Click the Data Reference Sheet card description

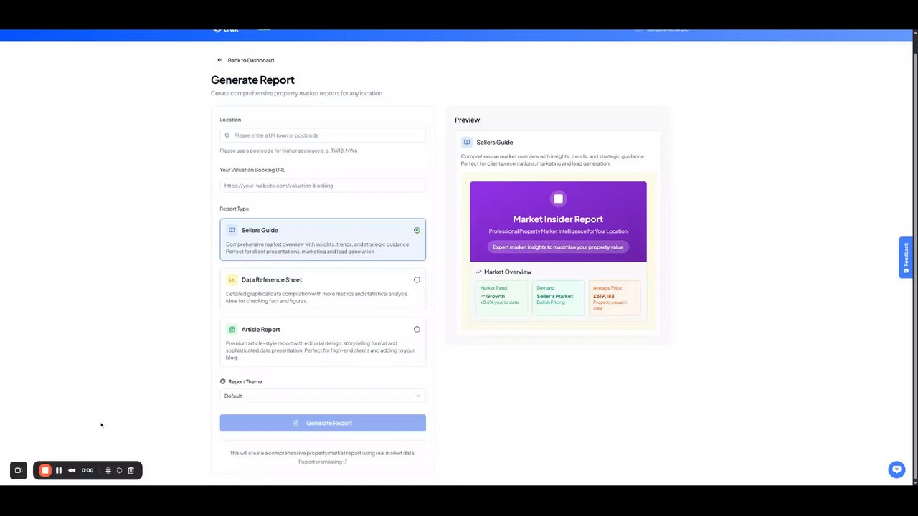[317, 297]
